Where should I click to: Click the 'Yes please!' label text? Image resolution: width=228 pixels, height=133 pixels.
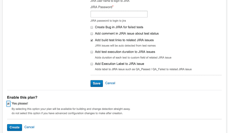20,103
